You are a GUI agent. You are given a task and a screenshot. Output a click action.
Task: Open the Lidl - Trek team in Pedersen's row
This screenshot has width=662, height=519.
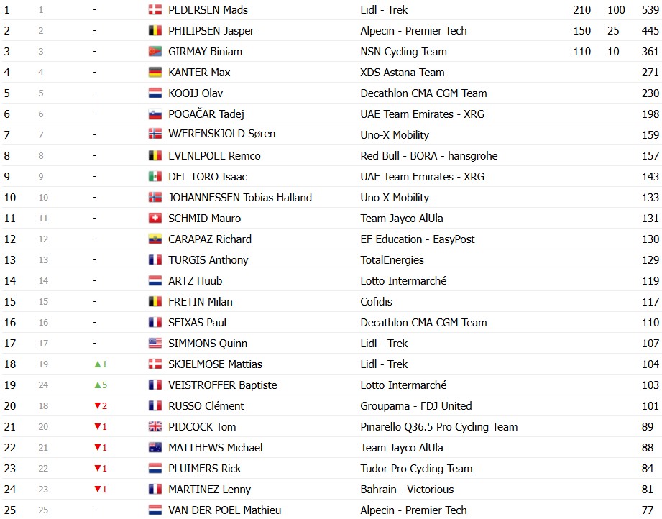coord(385,10)
